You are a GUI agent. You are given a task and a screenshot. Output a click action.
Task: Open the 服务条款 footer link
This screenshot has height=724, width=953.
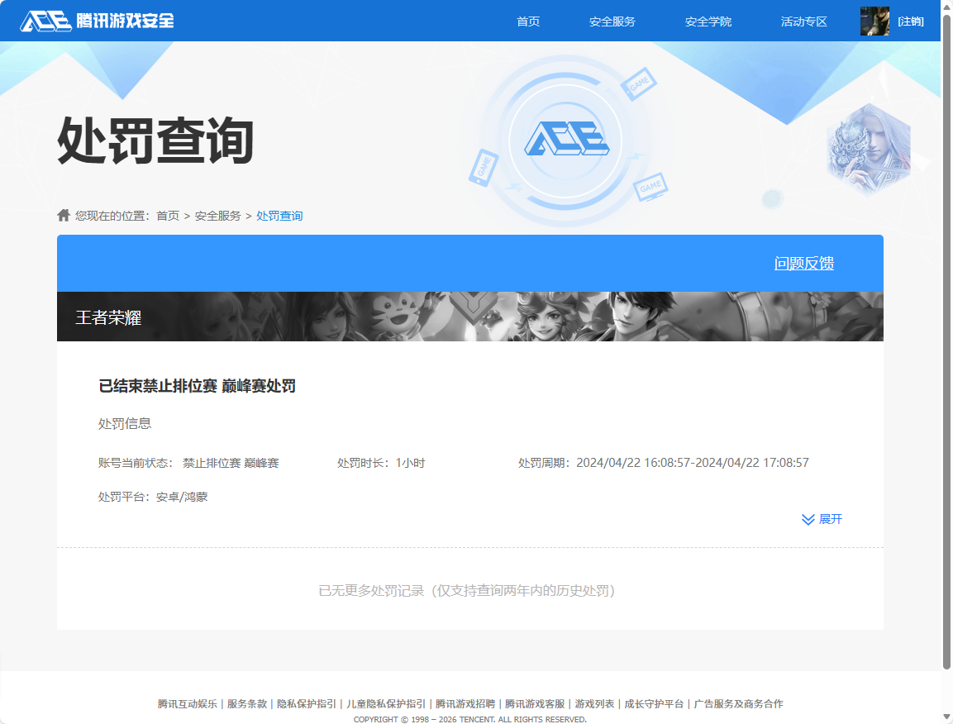pyautogui.click(x=245, y=703)
